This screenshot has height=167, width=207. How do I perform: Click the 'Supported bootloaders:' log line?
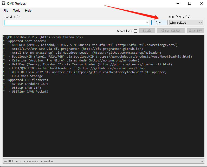pos(25,41)
